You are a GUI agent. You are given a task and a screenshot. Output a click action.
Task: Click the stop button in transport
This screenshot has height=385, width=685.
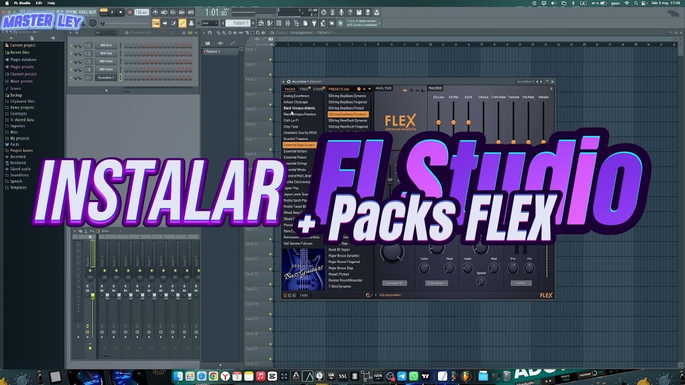(x=120, y=12)
